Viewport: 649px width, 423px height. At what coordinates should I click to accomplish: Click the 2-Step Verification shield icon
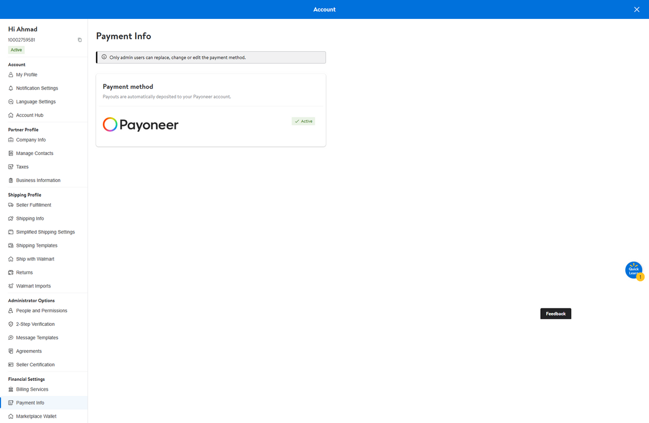click(11, 324)
